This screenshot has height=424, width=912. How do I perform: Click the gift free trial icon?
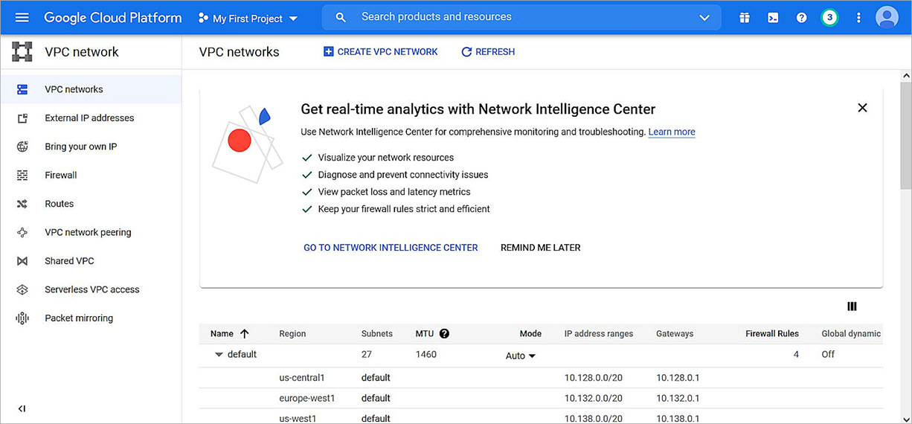tap(745, 18)
